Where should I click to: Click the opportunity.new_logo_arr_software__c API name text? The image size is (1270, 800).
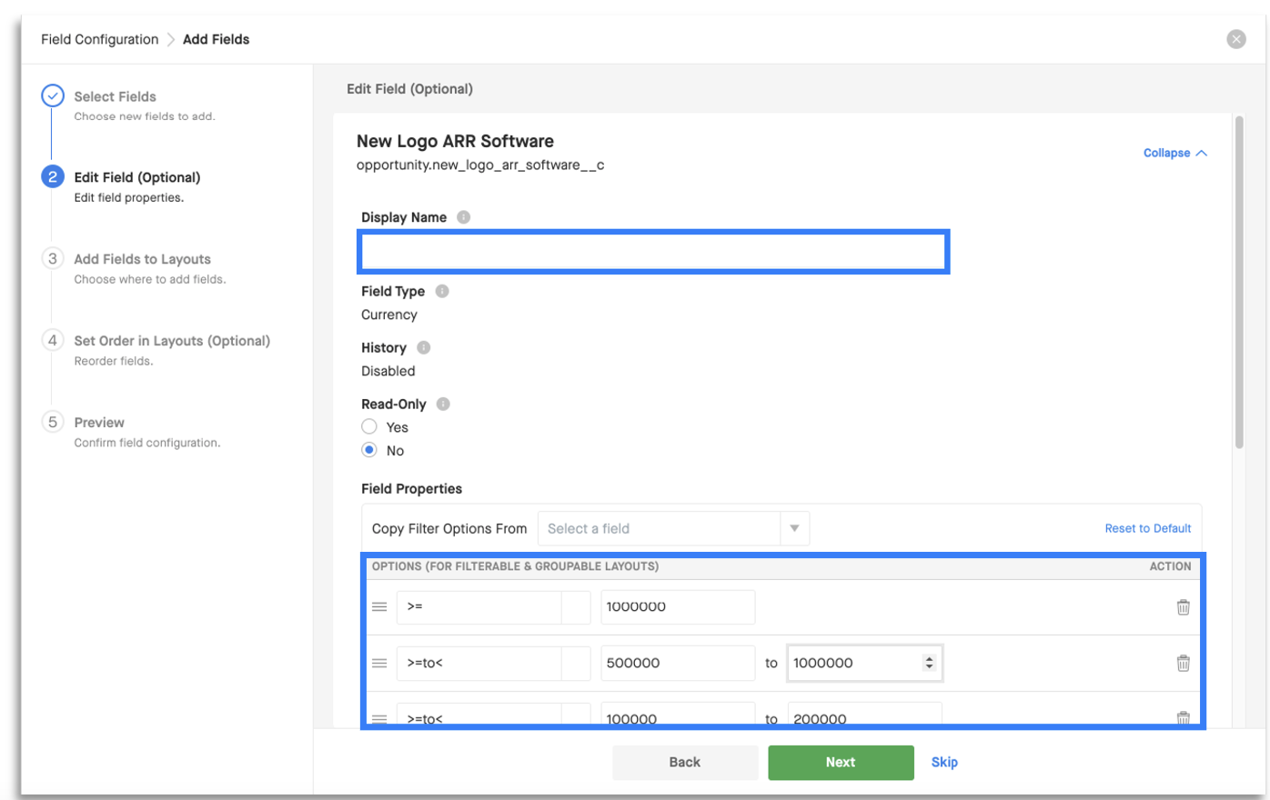point(480,165)
